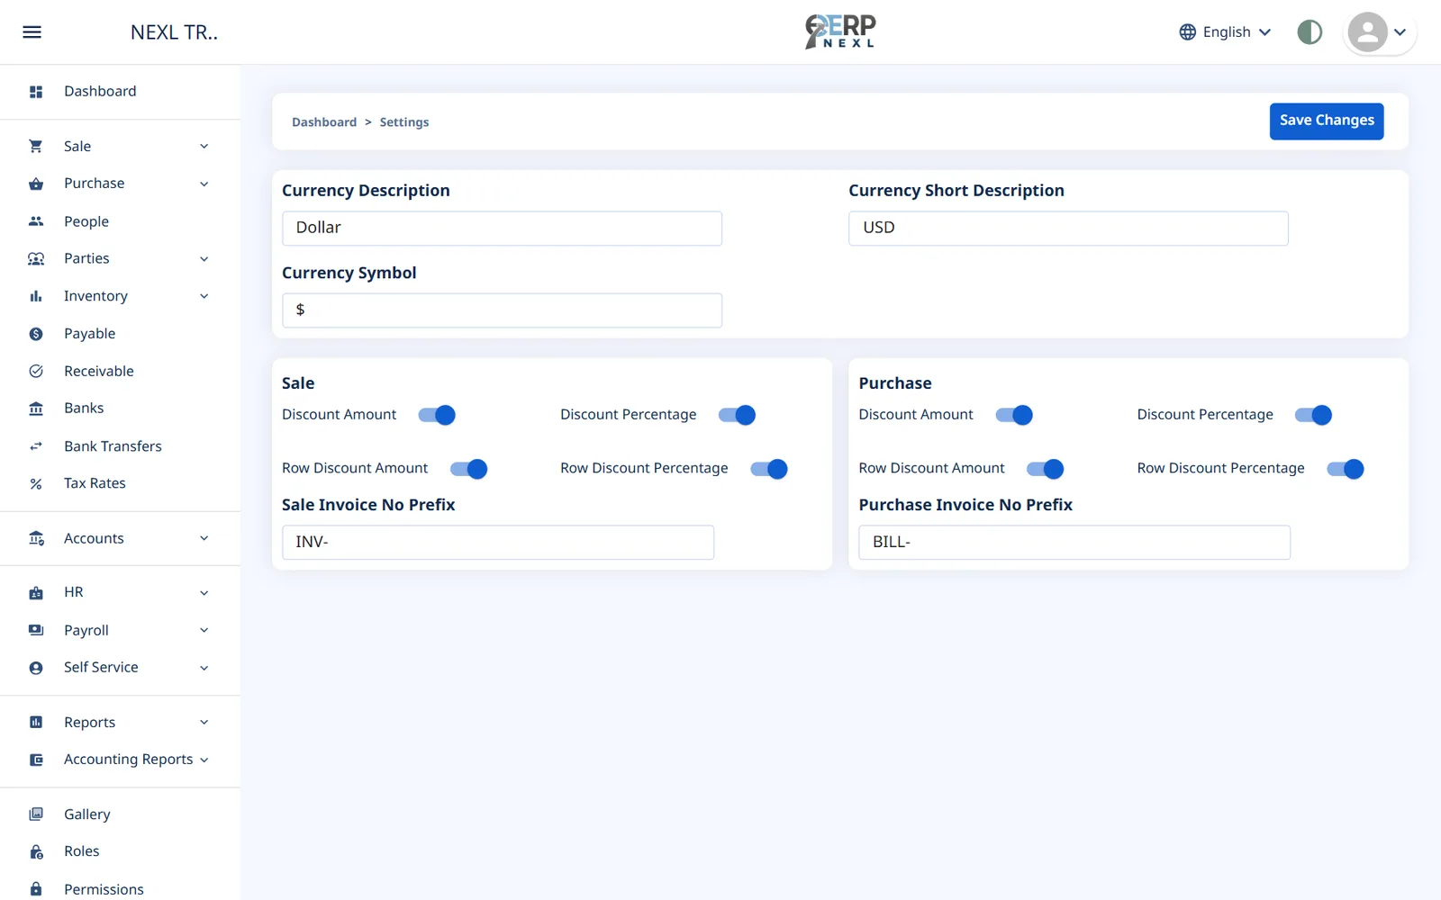Viewport: 1441px width, 900px height.
Task: Click the Sale shopping cart icon
Action: (x=36, y=147)
